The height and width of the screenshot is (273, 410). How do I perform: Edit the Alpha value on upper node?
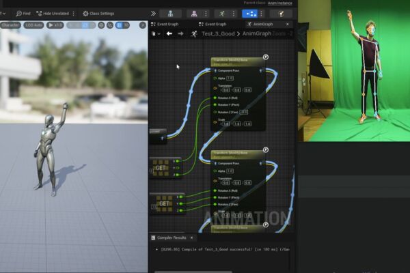pyautogui.click(x=230, y=78)
